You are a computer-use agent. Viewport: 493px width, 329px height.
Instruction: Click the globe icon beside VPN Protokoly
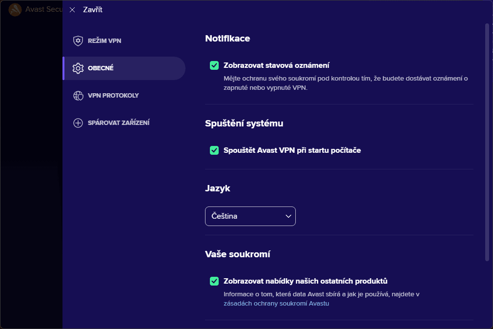click(78, 96)
